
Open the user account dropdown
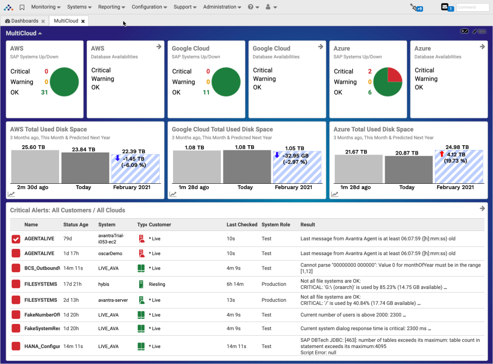click(268, 7)
